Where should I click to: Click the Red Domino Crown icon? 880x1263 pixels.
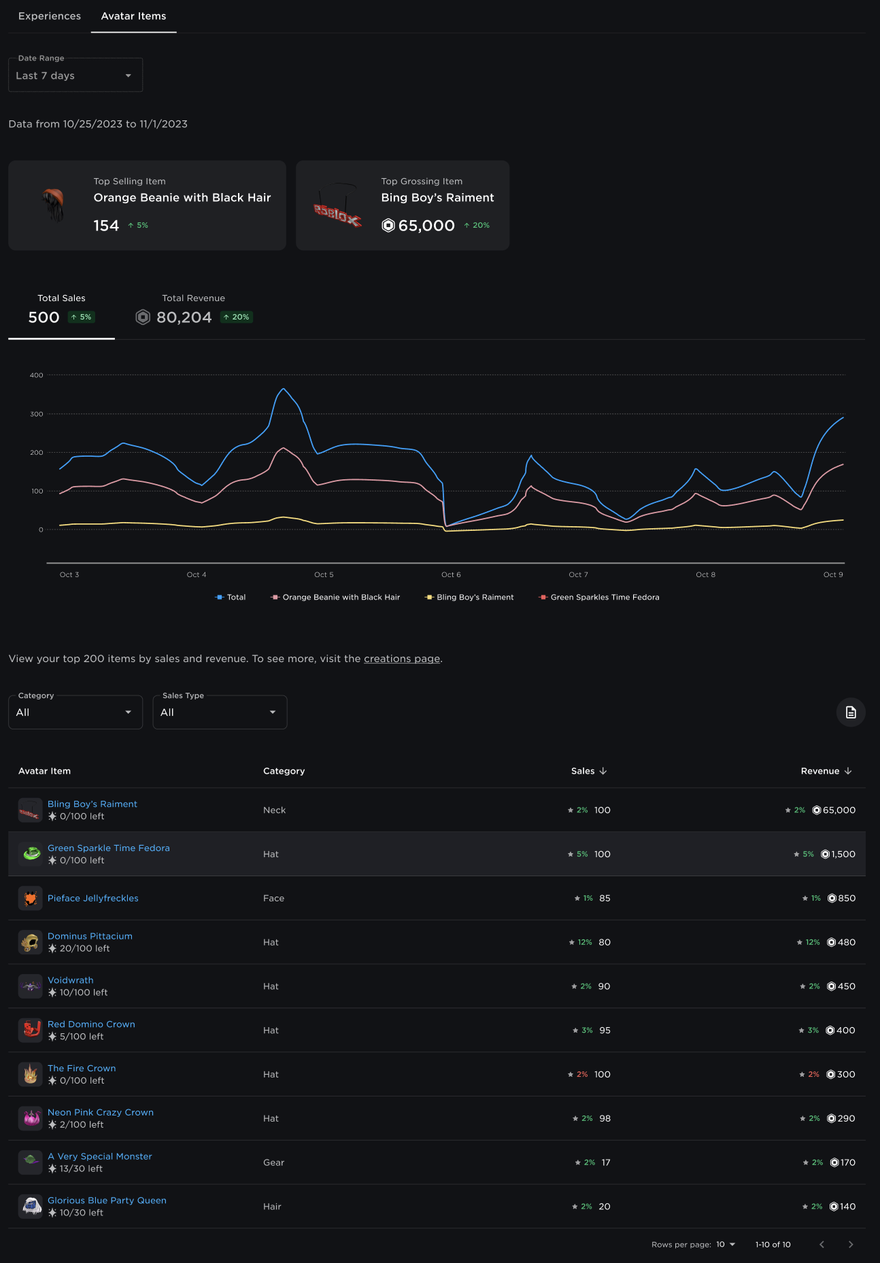30,1030
